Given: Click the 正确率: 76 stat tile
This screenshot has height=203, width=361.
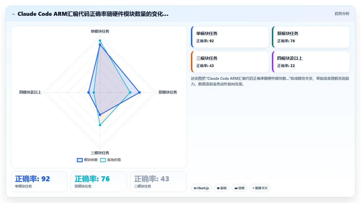Looking at the screenshot, I should click(x=99, y=182).
